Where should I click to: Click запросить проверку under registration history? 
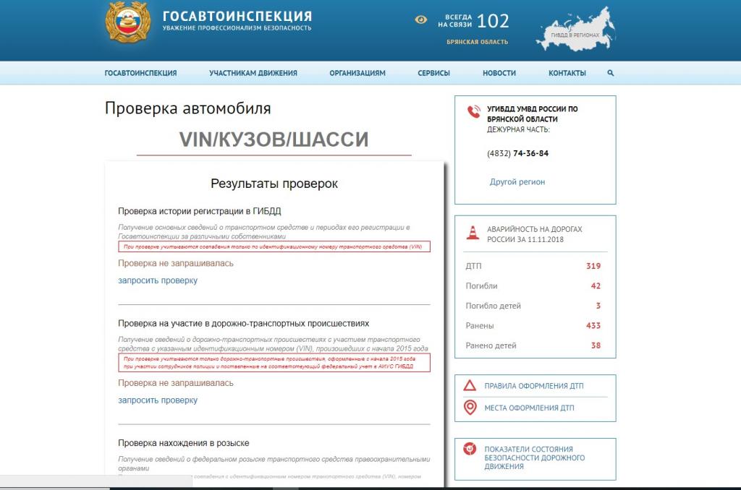coord(158,280)
